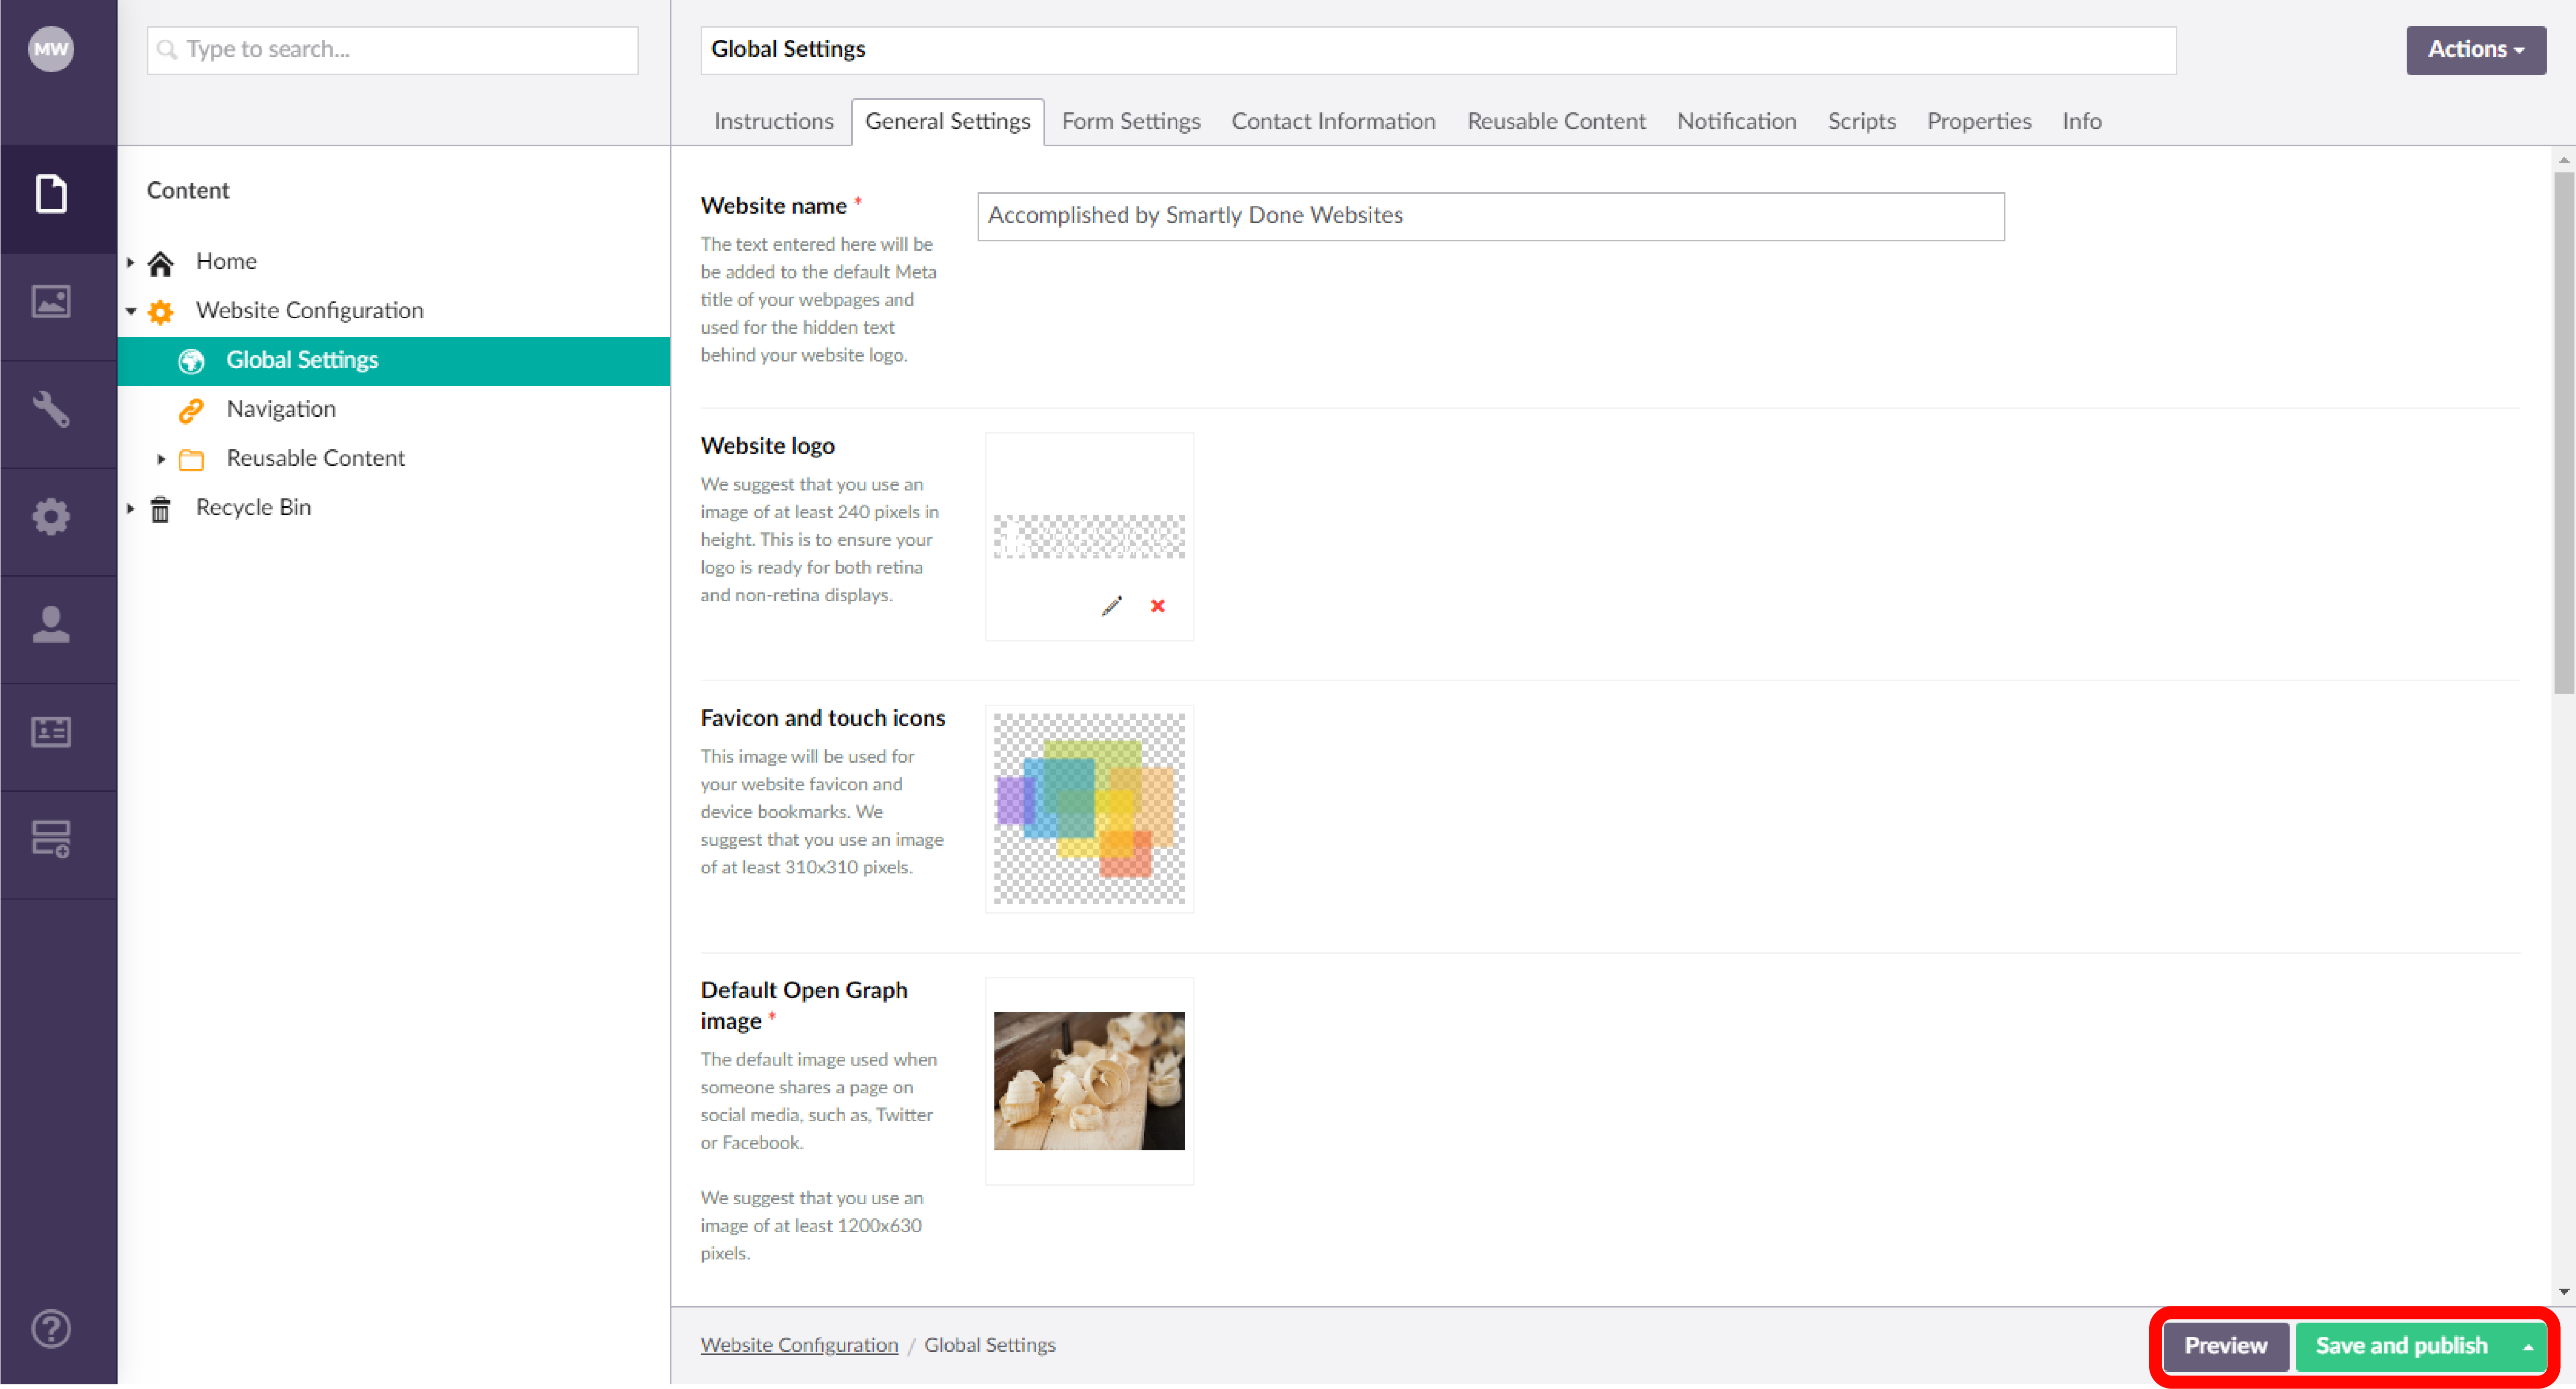Switch to the Info tab
2576x1389 pixels.
(2081, 121)
